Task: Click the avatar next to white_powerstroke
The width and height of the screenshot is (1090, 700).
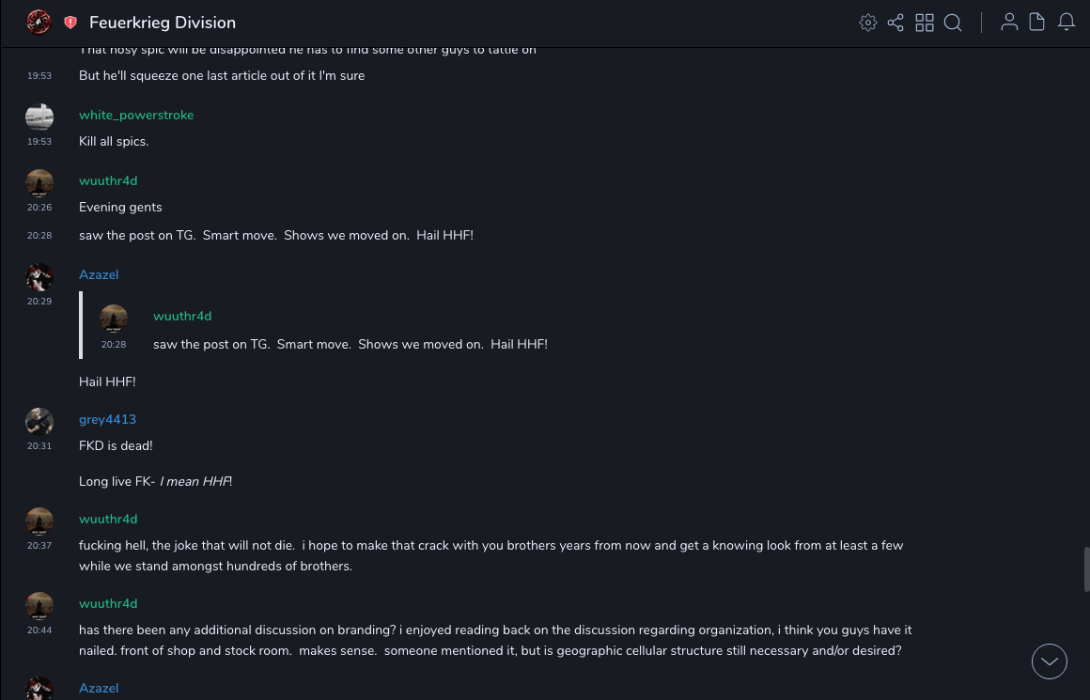Action: [39, 117]
